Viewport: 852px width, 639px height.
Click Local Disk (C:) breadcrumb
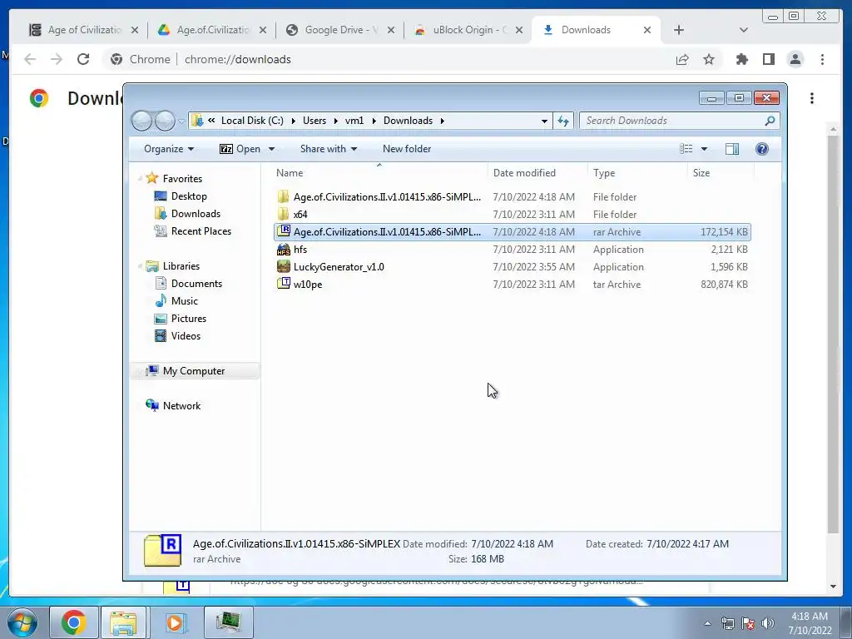click(252, 121)
